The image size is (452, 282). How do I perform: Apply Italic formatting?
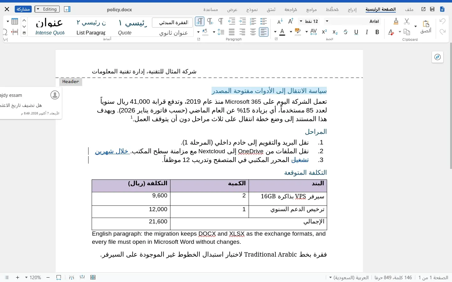point(367,32)
